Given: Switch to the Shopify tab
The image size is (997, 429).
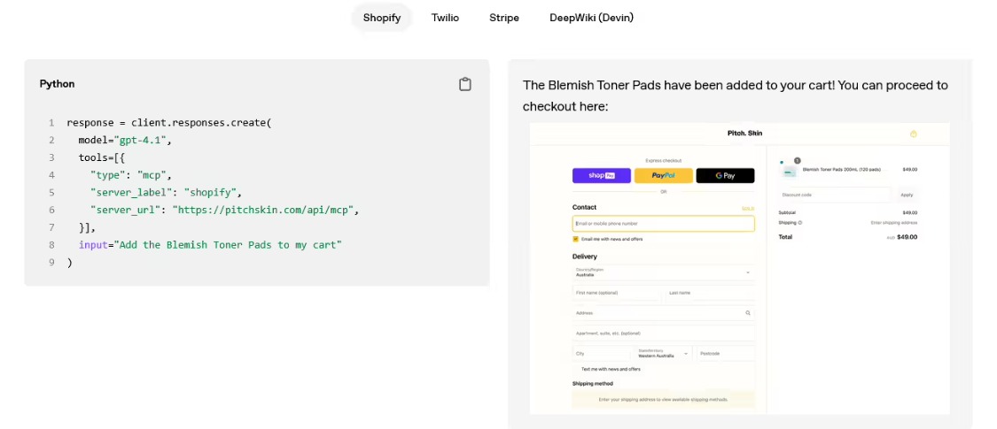Looking at the screenshot, I should coord(382,18).
